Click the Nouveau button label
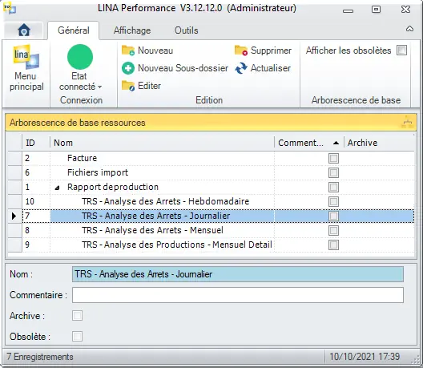 155,51
